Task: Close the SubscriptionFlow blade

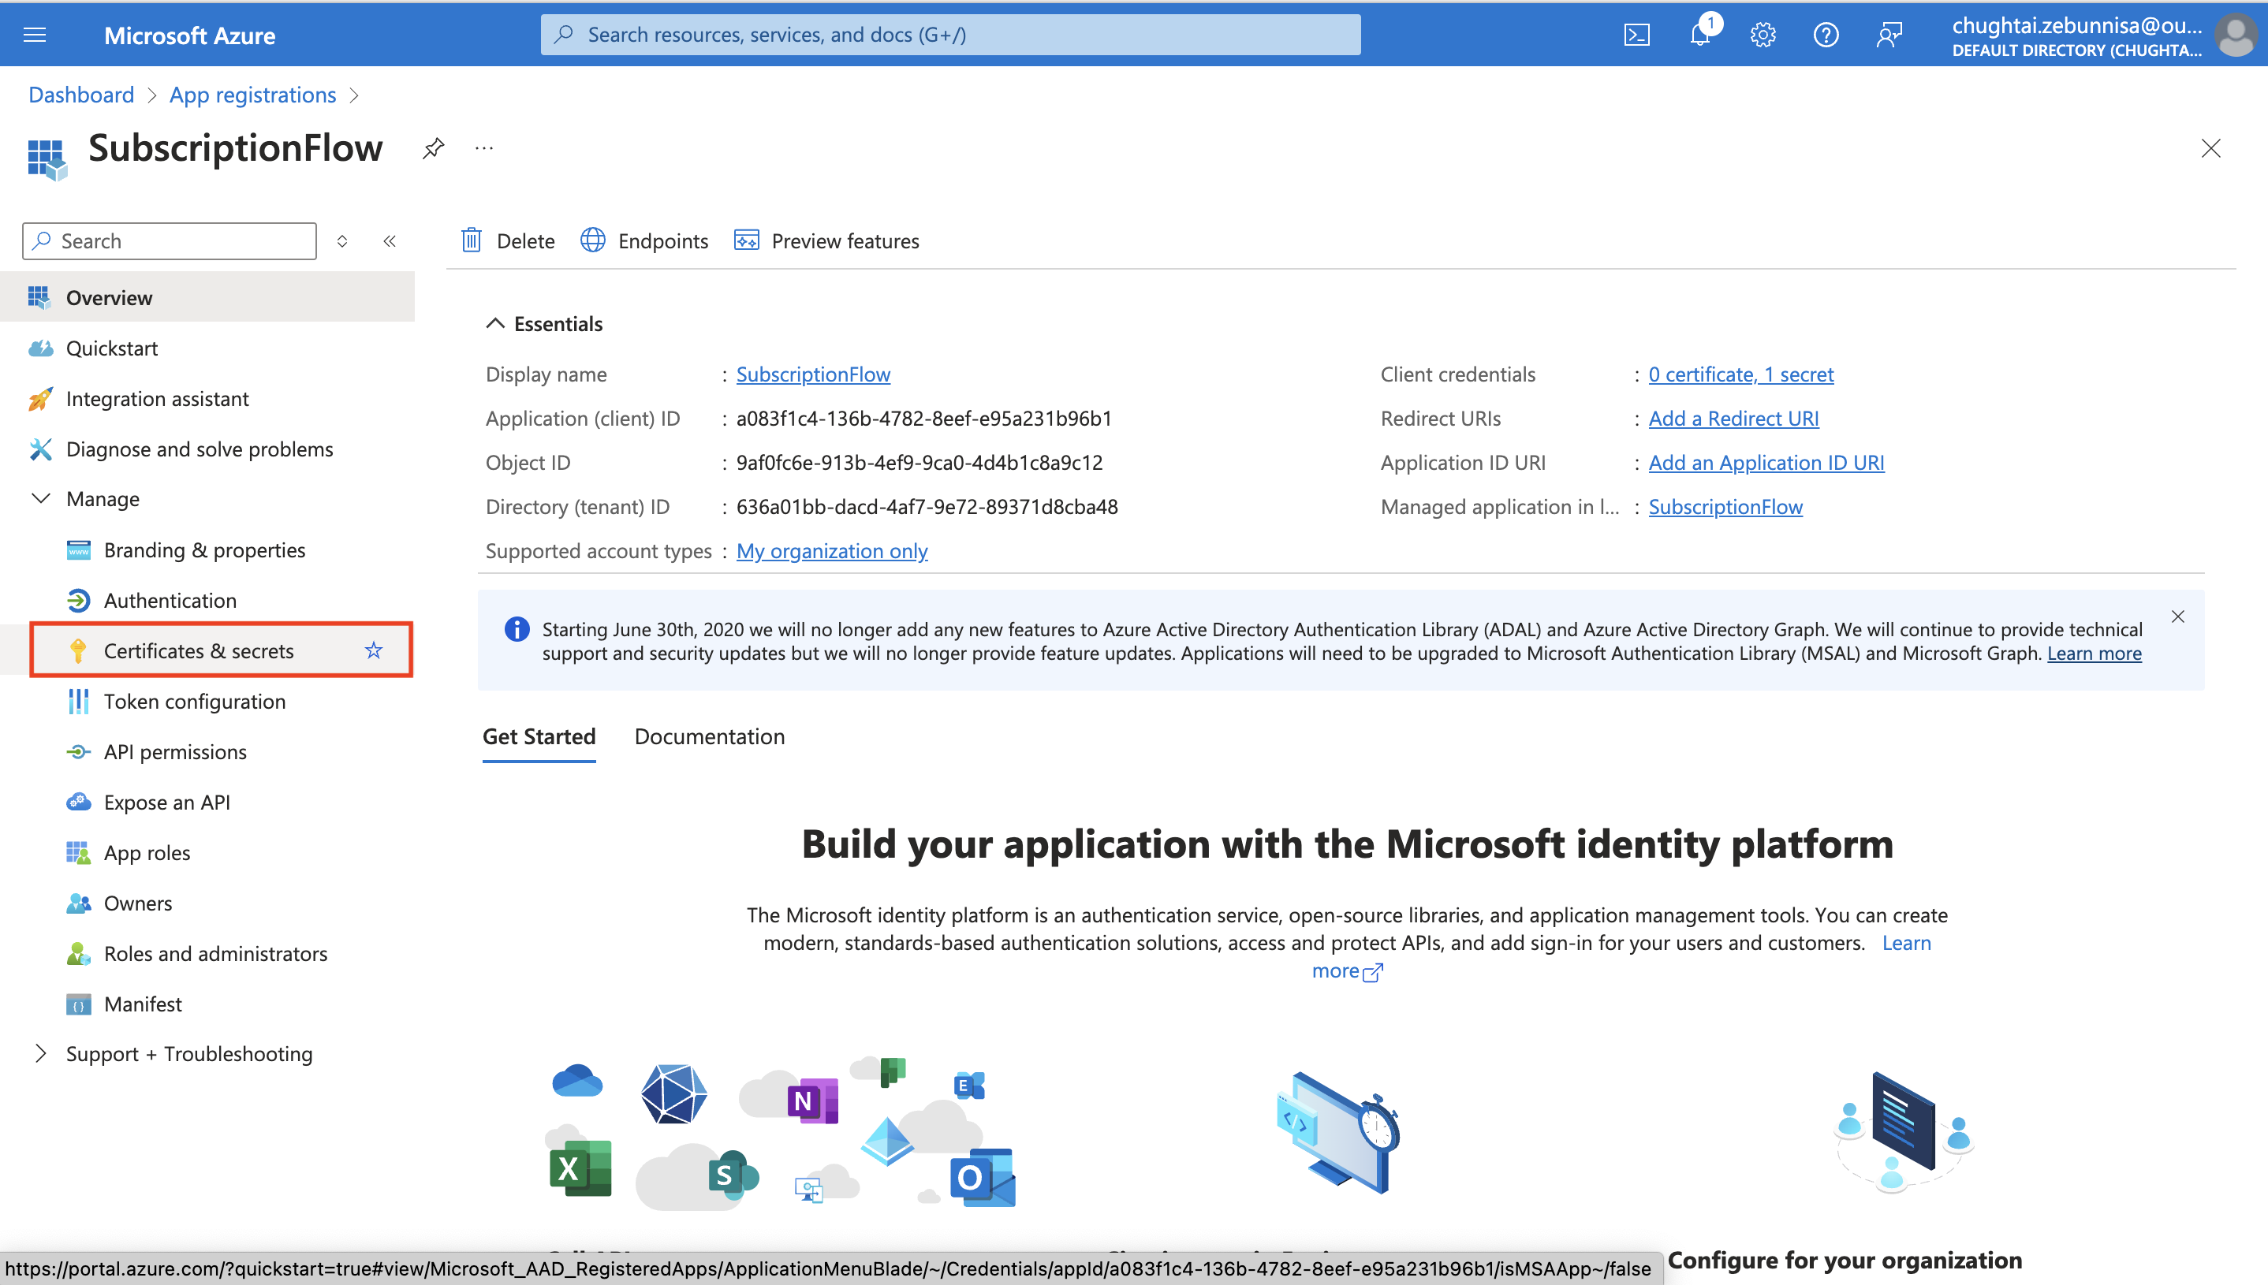Action: tap(2210, 147)
